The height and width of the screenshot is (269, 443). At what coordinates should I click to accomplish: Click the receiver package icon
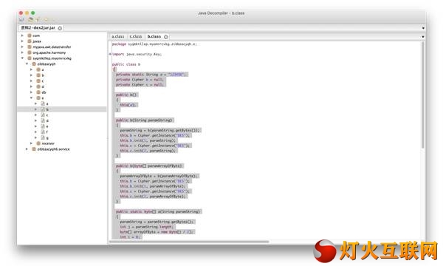(x=38, y=143)
